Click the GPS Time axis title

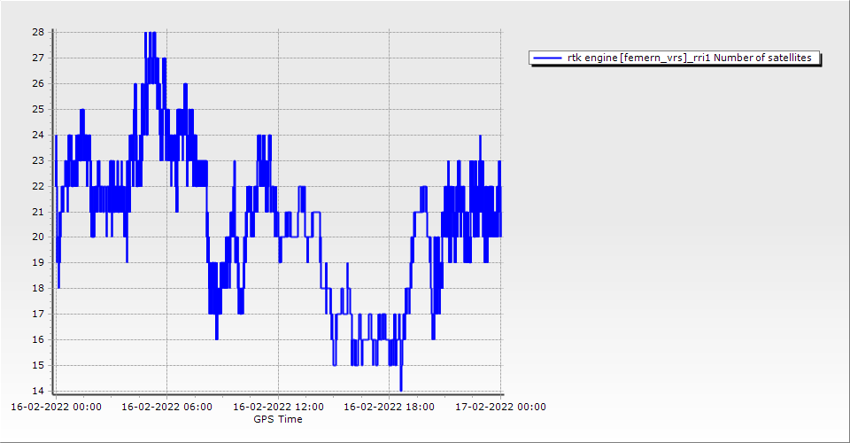277,419
